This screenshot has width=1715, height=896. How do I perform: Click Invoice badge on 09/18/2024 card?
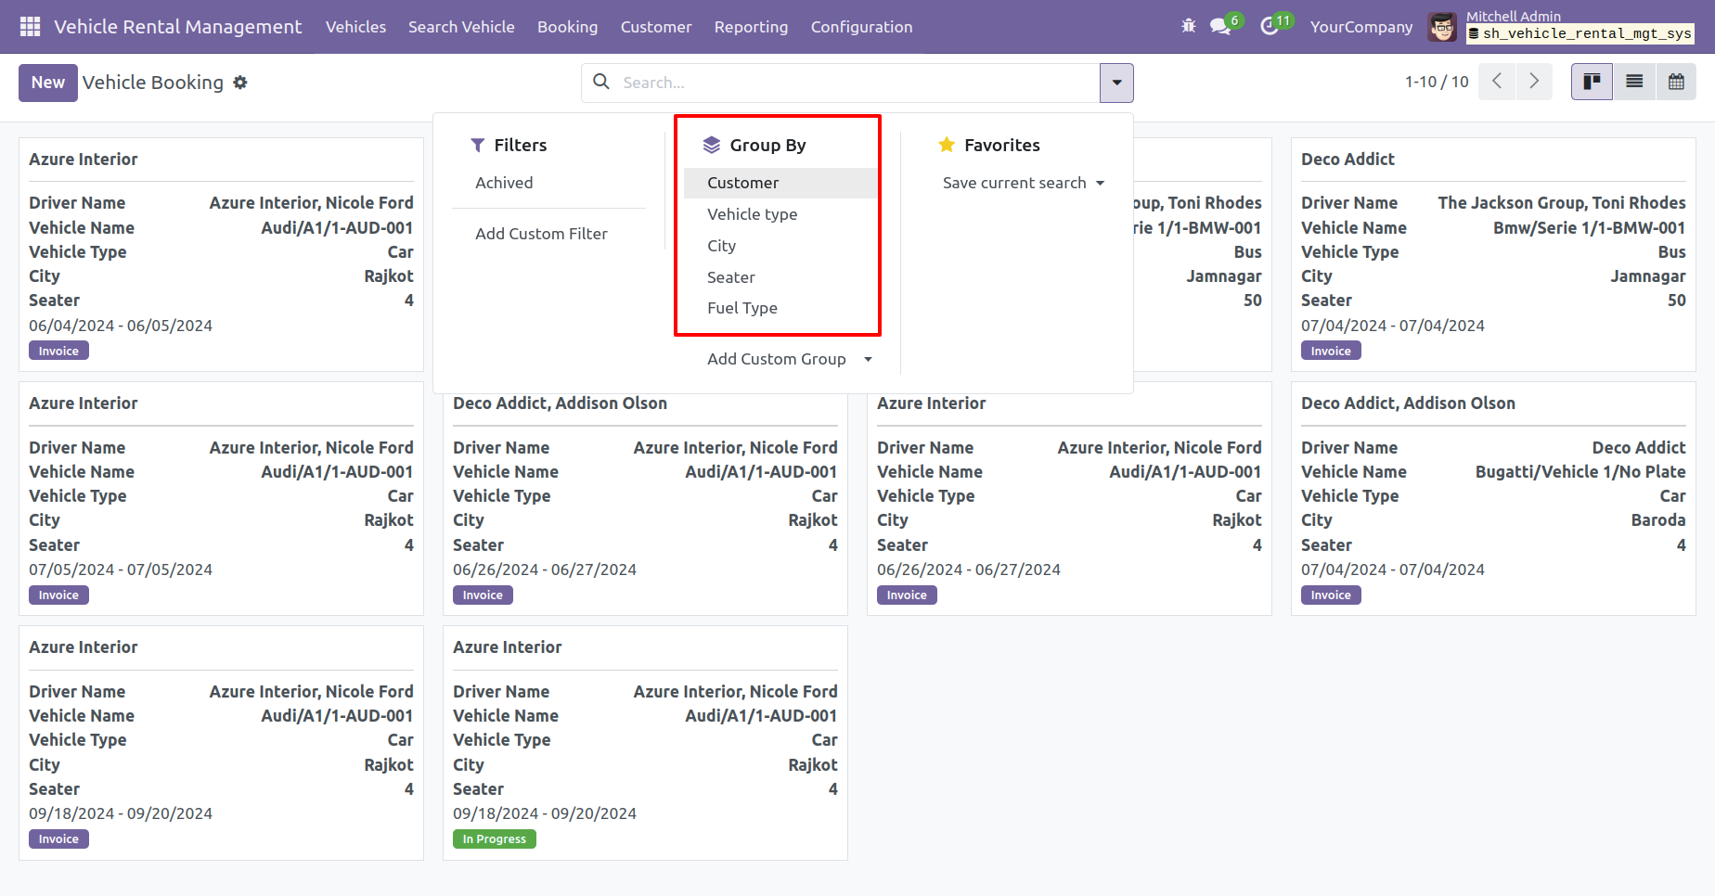click(58, 838)
